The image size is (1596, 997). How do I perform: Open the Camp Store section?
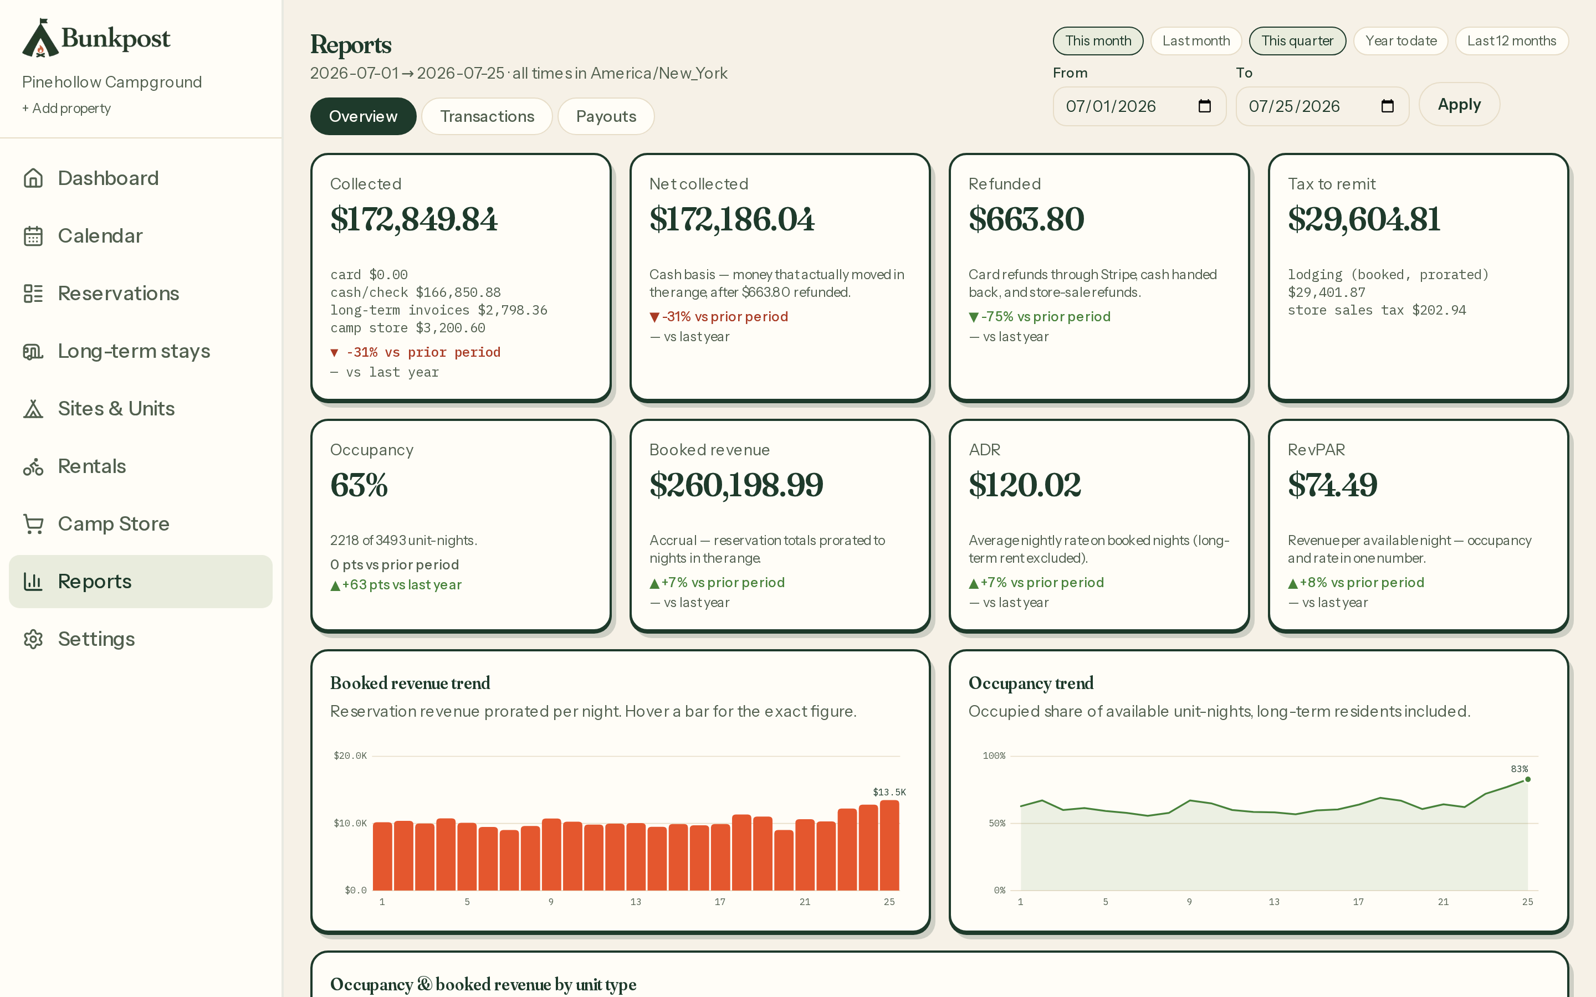140,523
